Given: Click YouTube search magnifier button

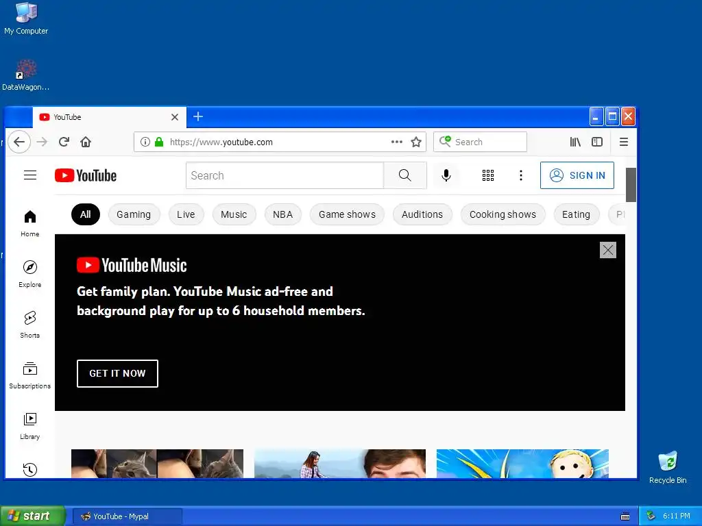Looking at the screenshot, I should click(404, 175).
